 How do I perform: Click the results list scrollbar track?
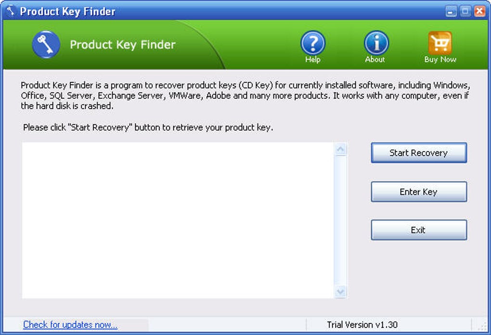(x=340, y=220)
